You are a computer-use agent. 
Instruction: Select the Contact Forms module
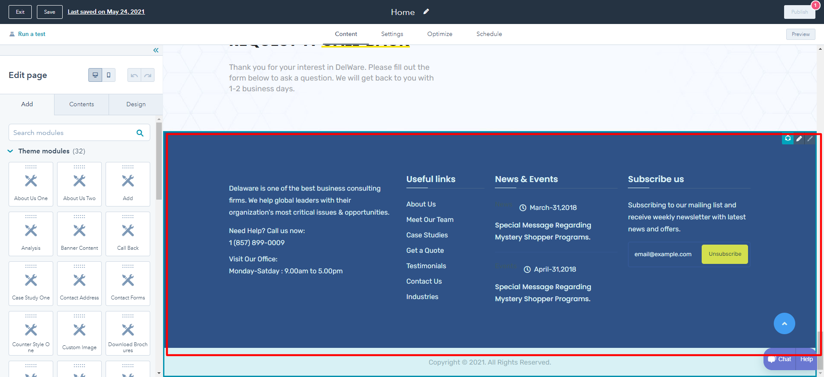tap(128, 284)
